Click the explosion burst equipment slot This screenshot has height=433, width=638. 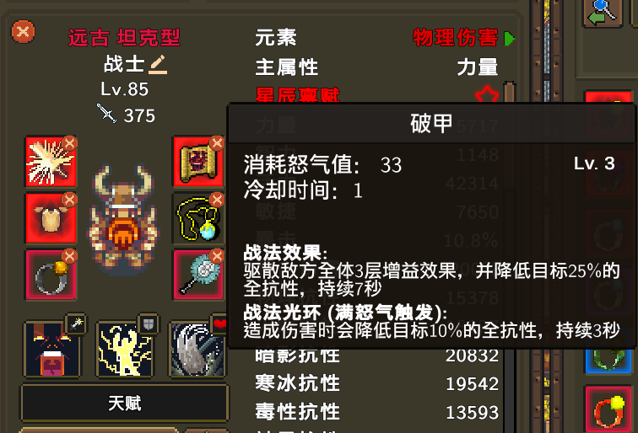pyautogui.click(x=51, y=162)
